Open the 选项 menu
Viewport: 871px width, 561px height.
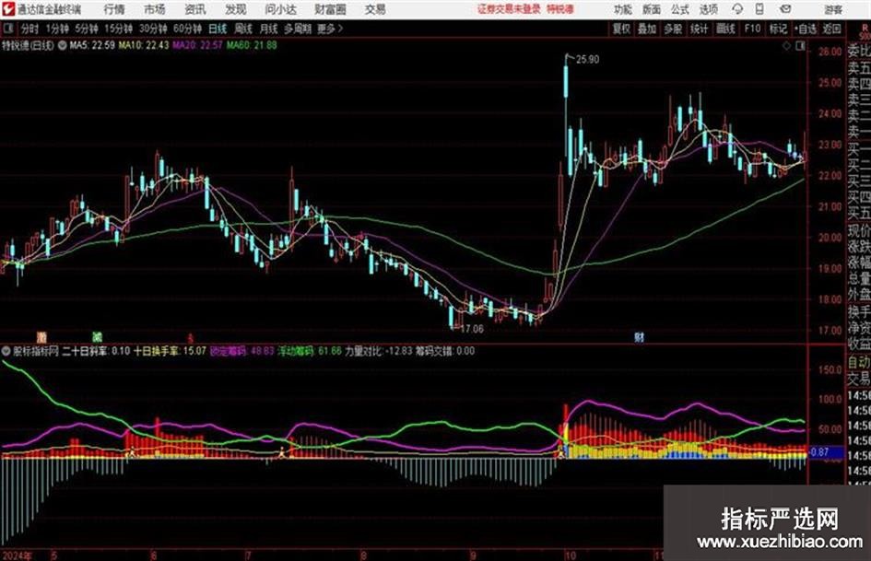(708, 9)
